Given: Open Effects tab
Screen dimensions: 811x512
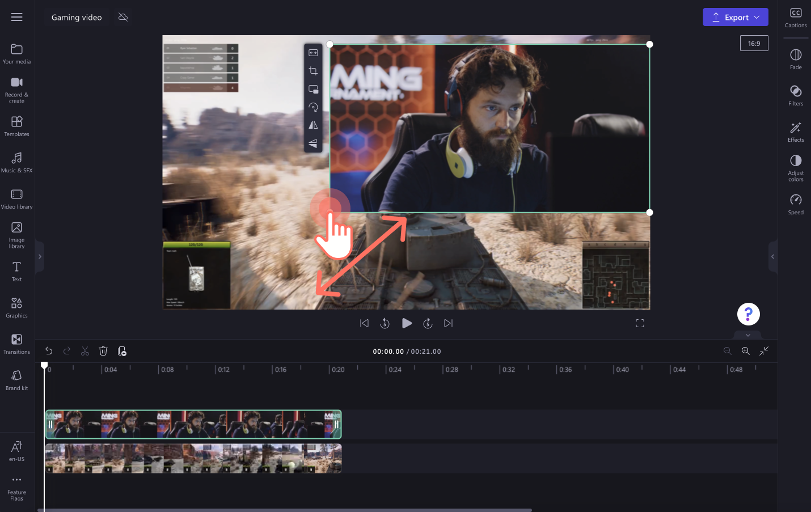Looking at the screenshot, I should [796, 132].
